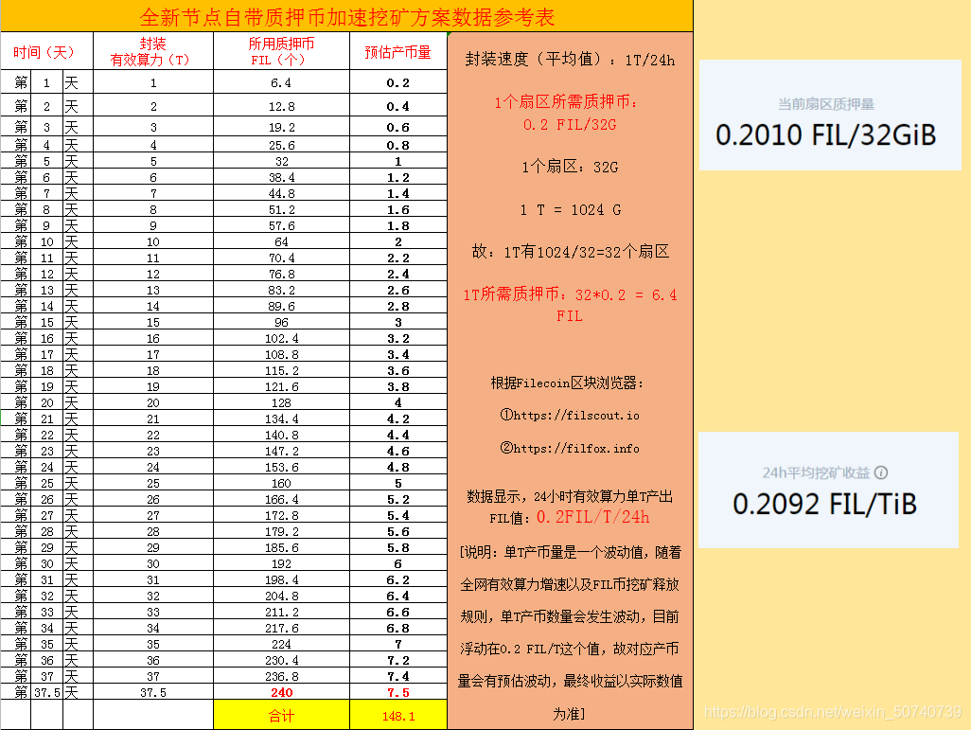Select pledged FIL cell 172.8

[281, 516]
